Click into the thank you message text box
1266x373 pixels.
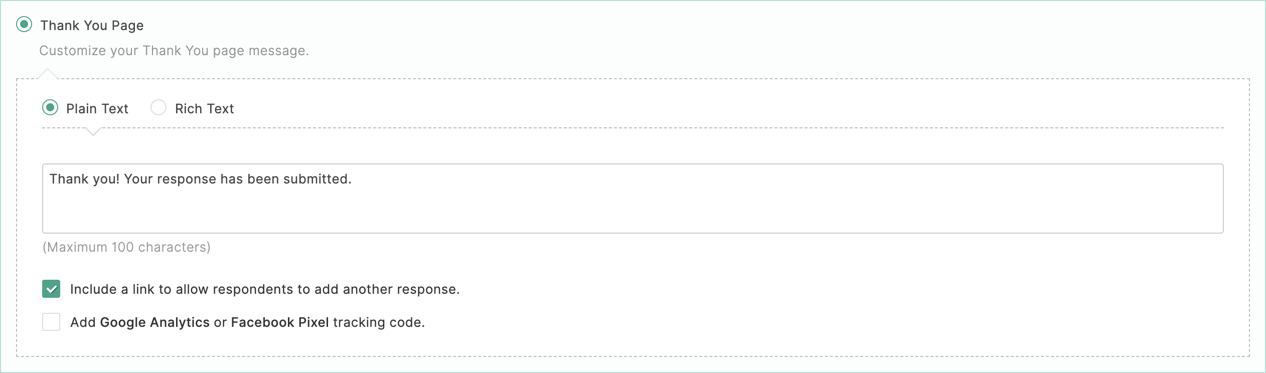633,199
